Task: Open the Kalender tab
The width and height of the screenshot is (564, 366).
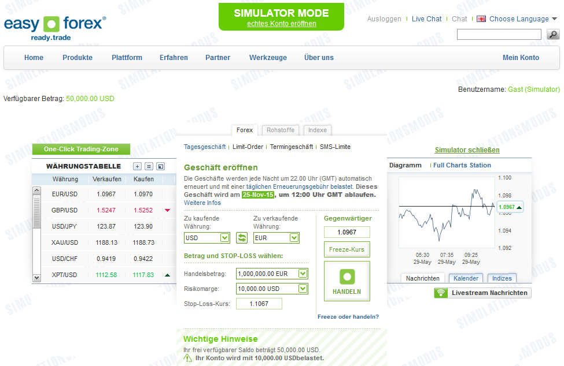Action: tap(466, 278)
